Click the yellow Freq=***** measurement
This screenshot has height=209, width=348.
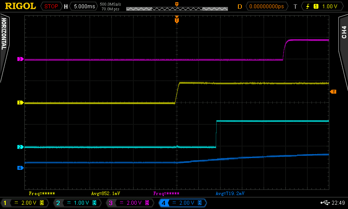pos(42,193)
